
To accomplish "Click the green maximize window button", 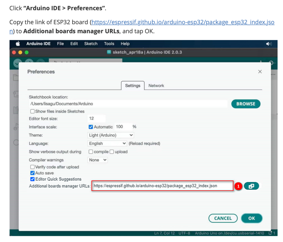I will tap(27, 52).
